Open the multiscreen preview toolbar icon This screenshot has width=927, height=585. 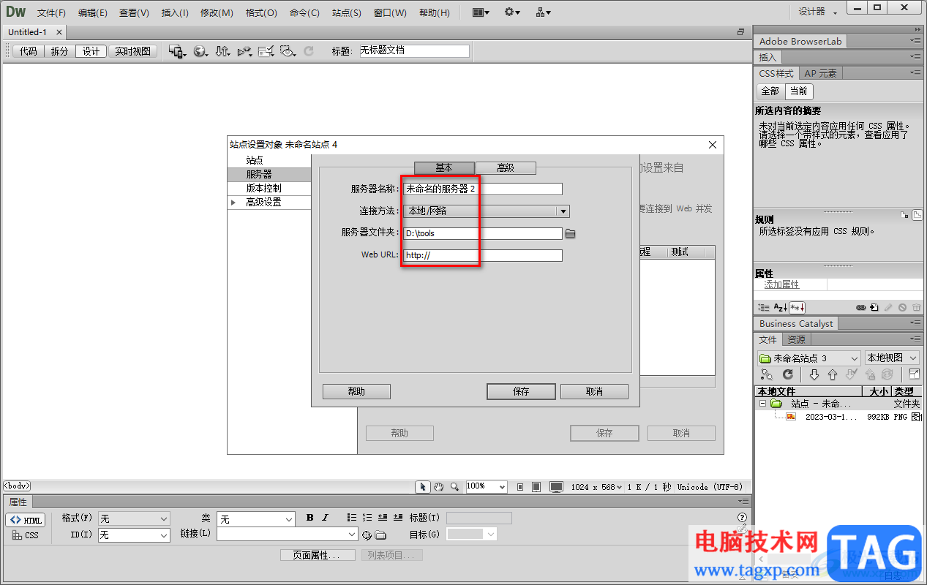(177, 51)
